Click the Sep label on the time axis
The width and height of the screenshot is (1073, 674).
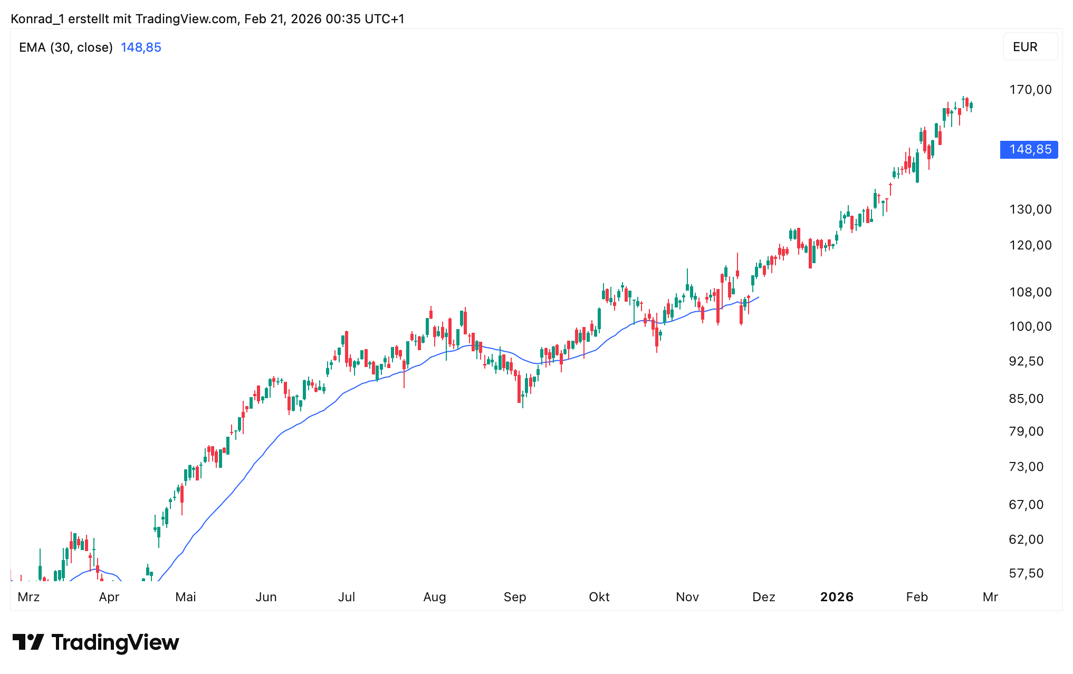tap(515, 597)
